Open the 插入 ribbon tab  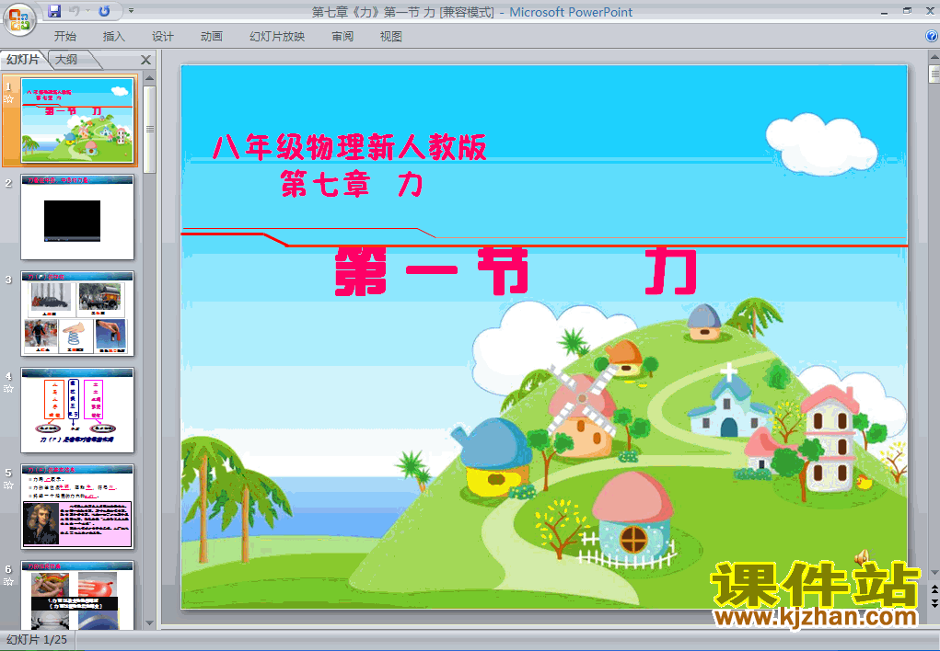[x=114, y=37]
